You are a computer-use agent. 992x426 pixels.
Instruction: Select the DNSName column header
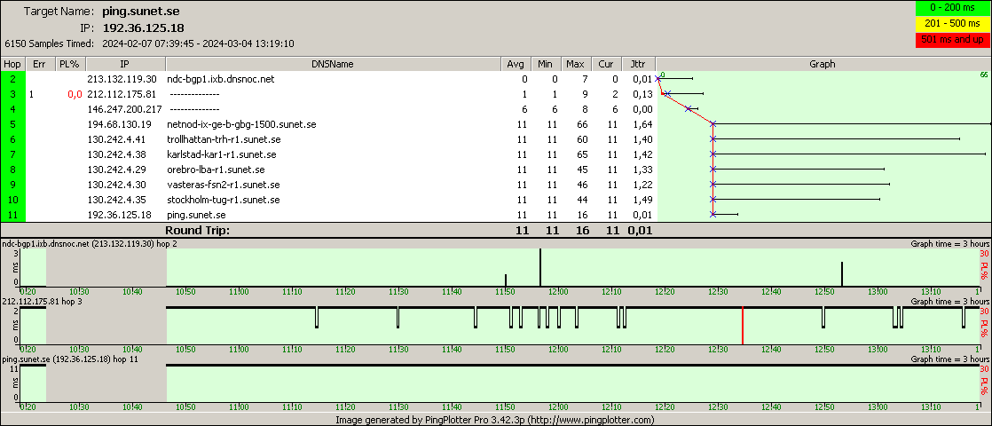pyautogui.click(x=332, y=64)
